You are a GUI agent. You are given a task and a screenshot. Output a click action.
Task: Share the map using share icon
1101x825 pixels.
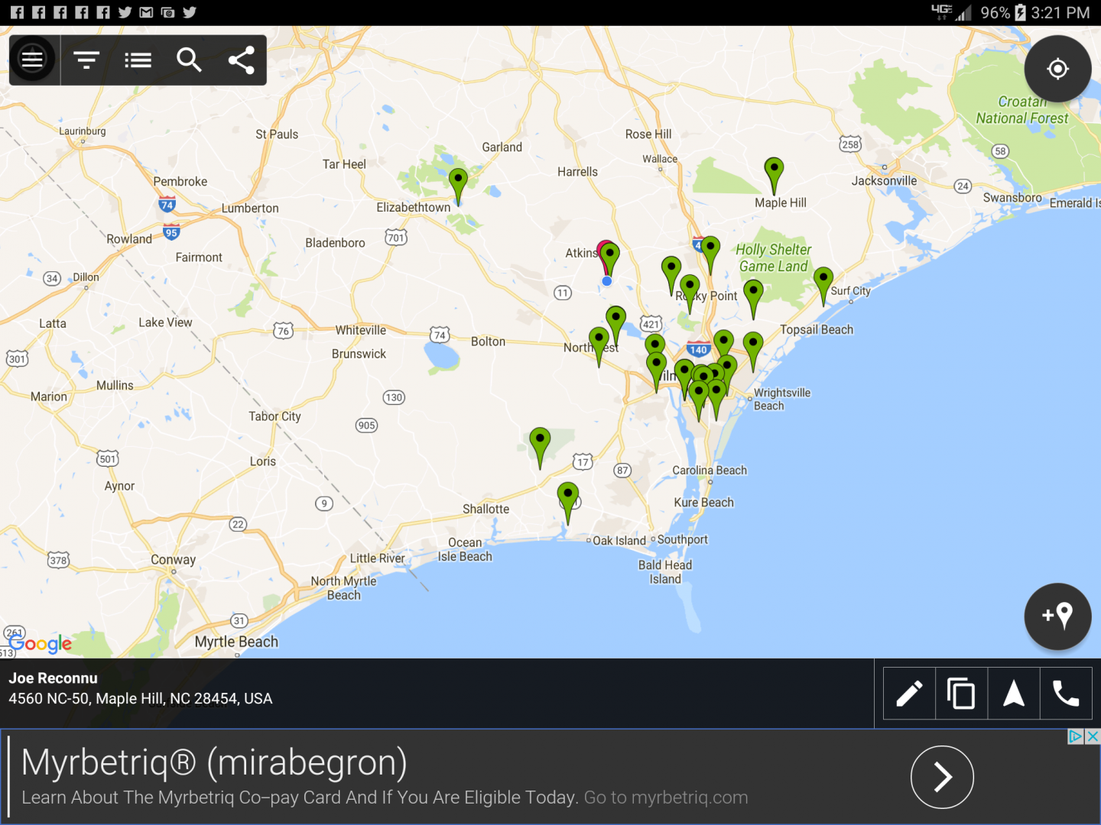click(241, 60)
